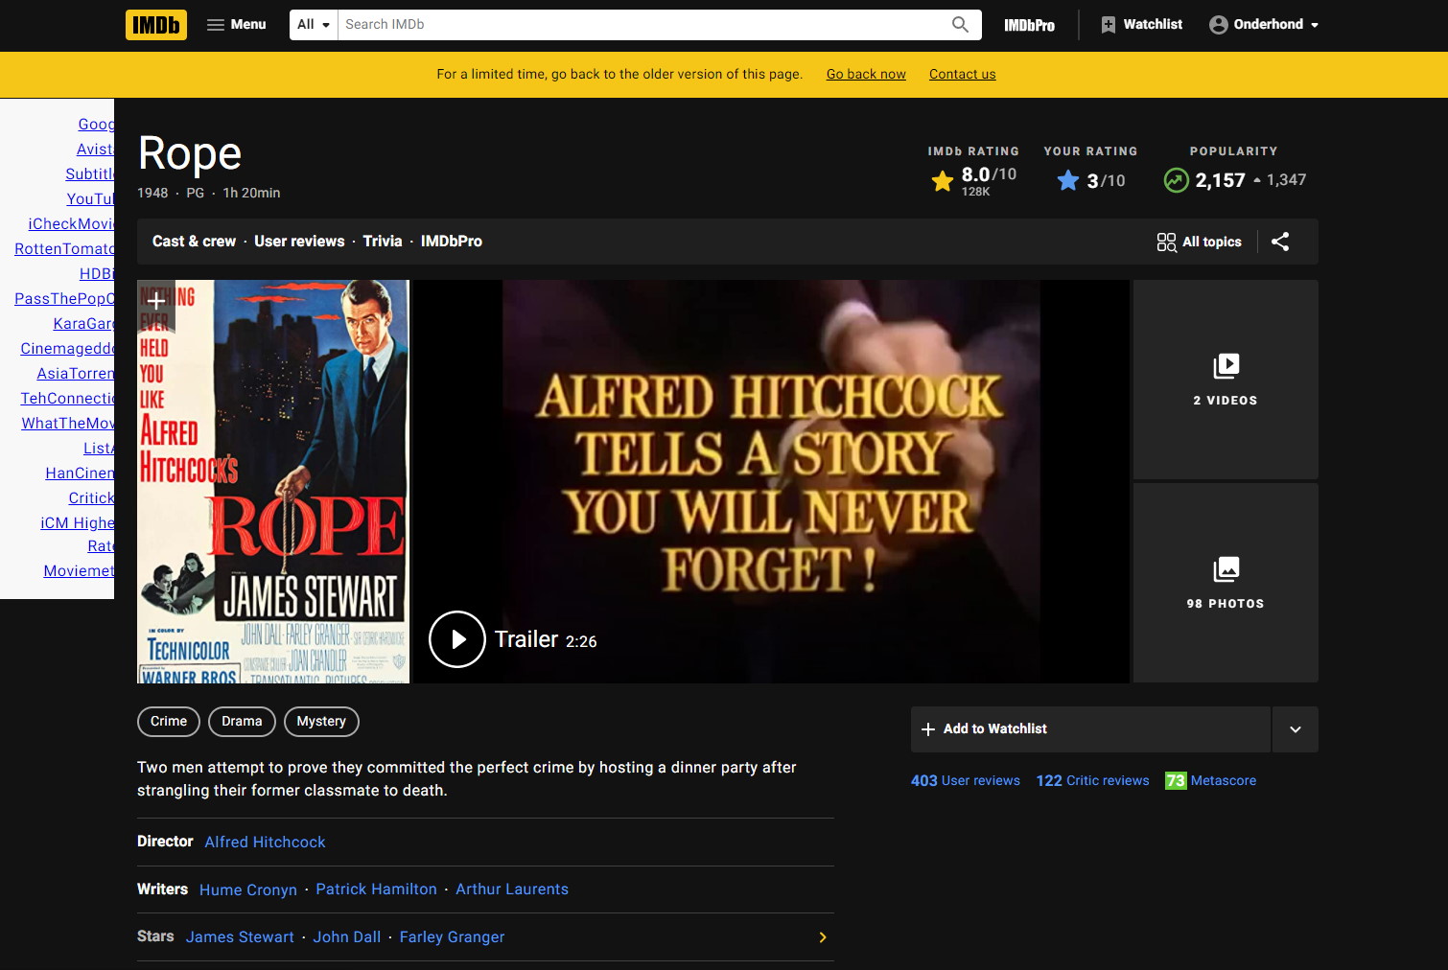1448x970 pixels.
Task: Open IMDbPro link in header
Action: pos(1029,25)
